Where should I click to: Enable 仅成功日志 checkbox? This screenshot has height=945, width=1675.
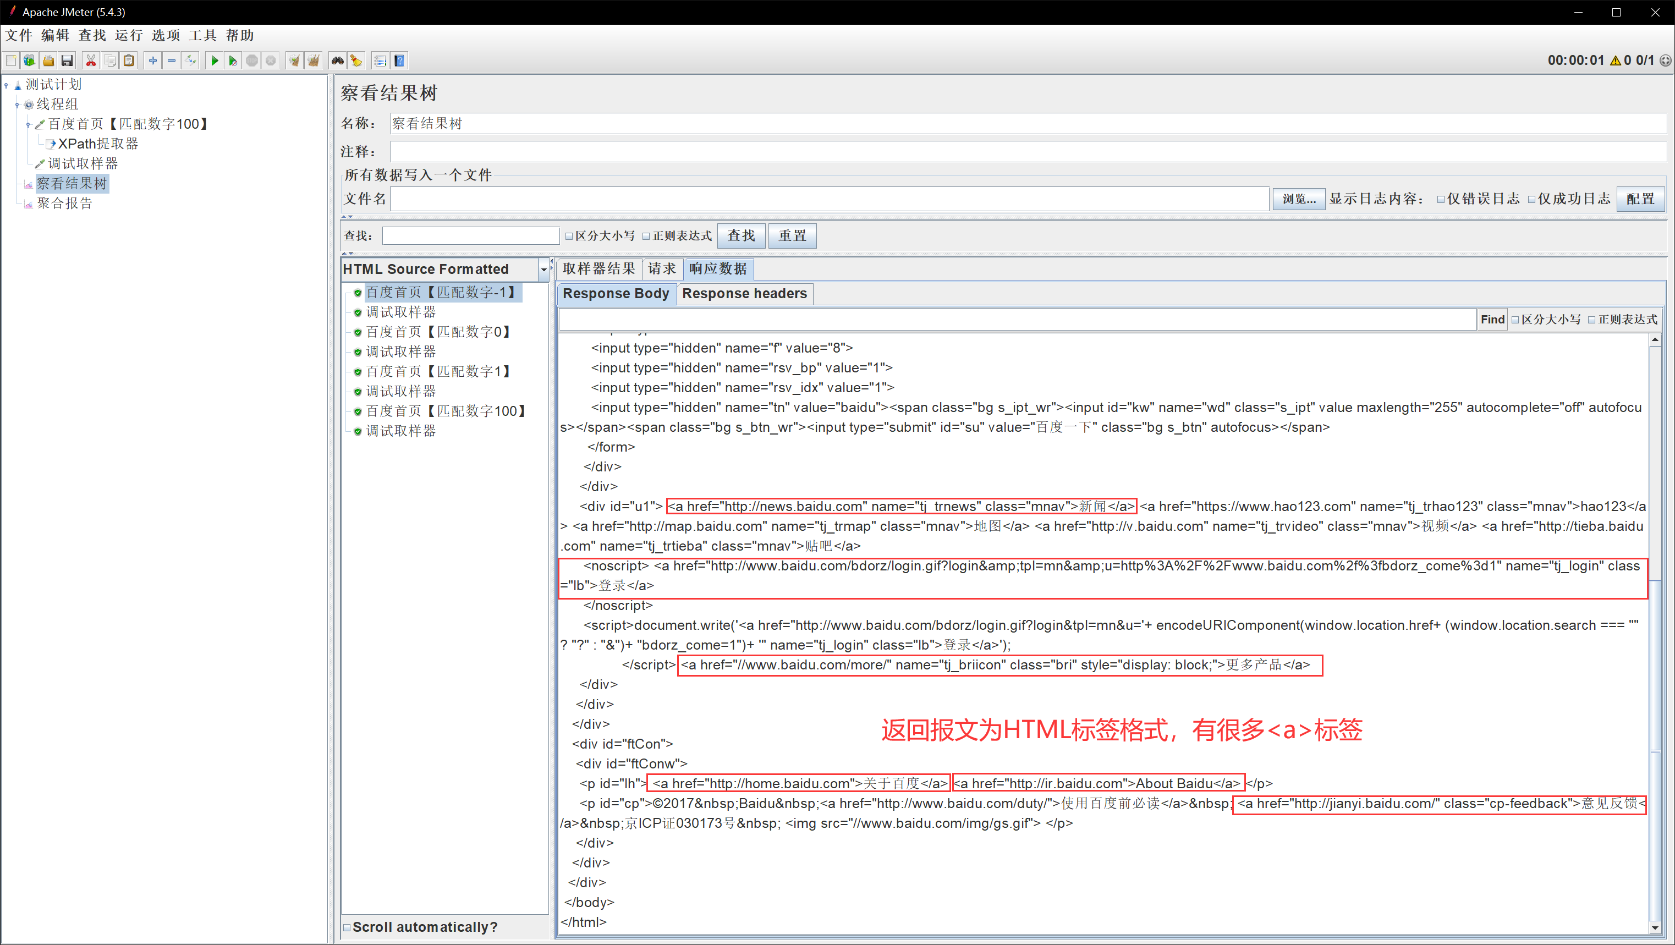coord(1531,199)
